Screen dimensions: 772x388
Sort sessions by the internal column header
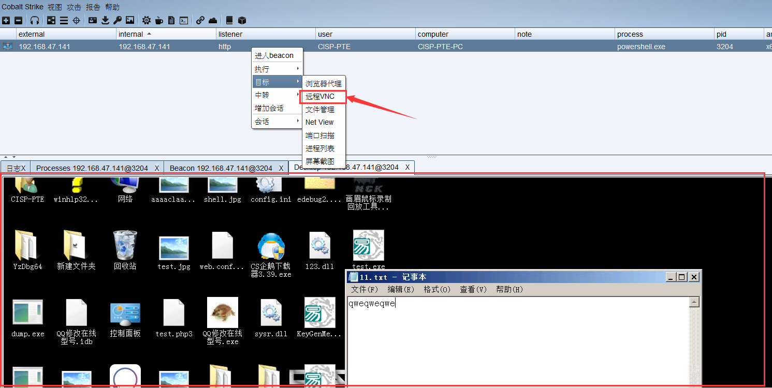click(166, 34)
